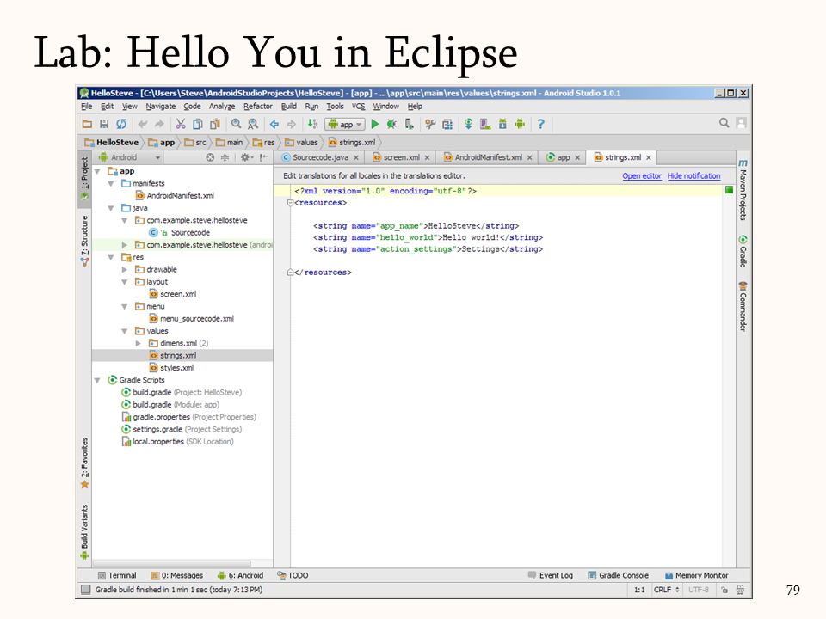Viewport: 826px width, 619px height.
Task: Click the Cut scissors icon
Action: coord(181,124)
